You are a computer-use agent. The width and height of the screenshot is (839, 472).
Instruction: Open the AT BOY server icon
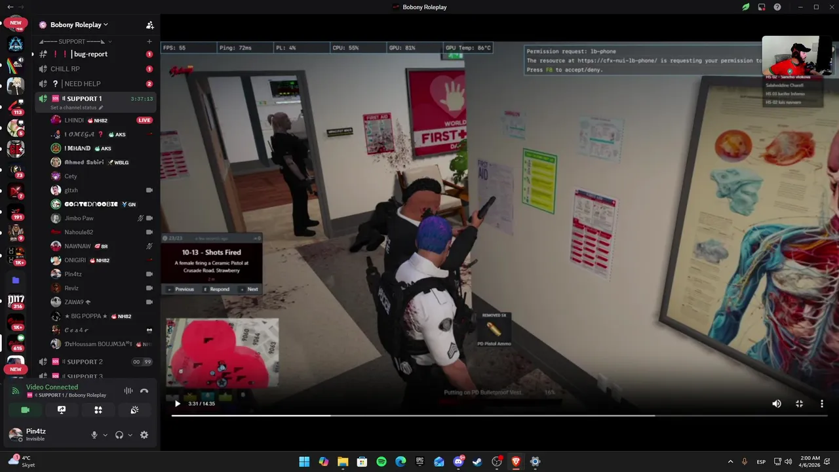tap(16, 45)
